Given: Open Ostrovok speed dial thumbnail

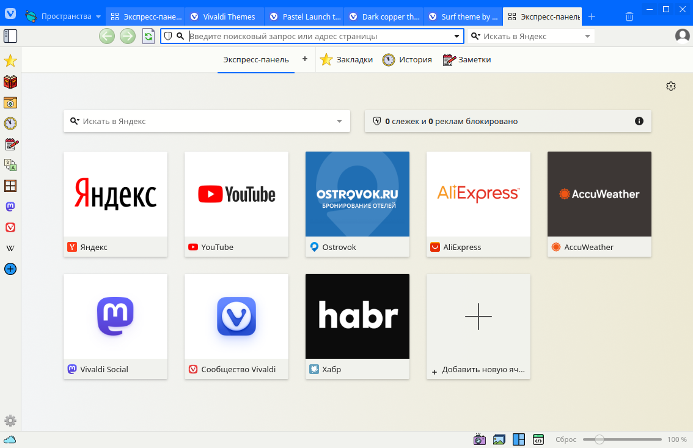Looking at the screenshot, I should 358,204.
